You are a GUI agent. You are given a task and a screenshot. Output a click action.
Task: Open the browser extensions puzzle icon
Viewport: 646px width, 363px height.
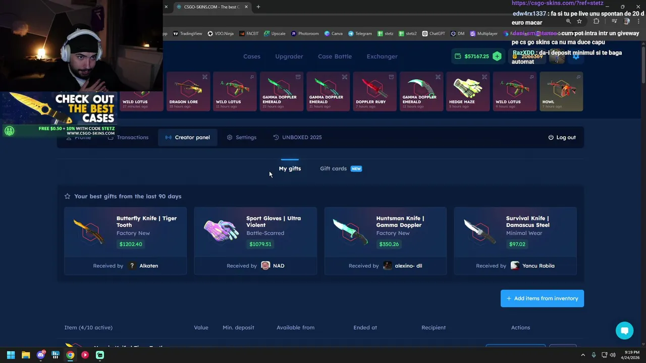point(597,21)
